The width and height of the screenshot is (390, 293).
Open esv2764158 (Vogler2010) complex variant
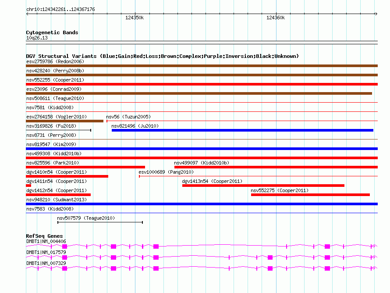point(65,121)
